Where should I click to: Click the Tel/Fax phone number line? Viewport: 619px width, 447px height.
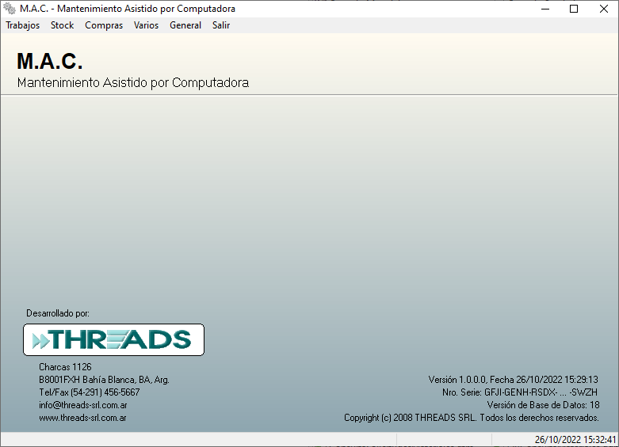click(x=89, y=392)
